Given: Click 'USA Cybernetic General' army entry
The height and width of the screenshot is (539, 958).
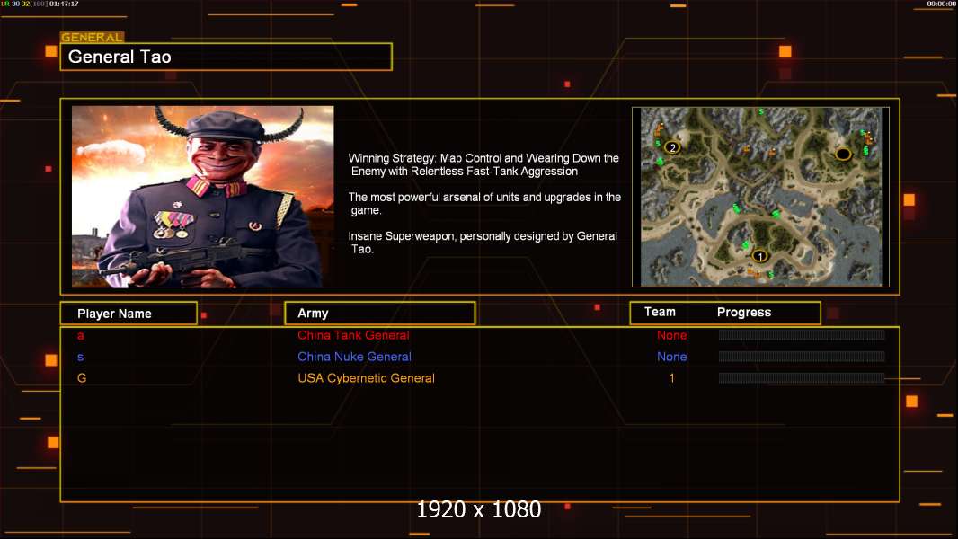Looking at the screenshot, I should (366, 378).
